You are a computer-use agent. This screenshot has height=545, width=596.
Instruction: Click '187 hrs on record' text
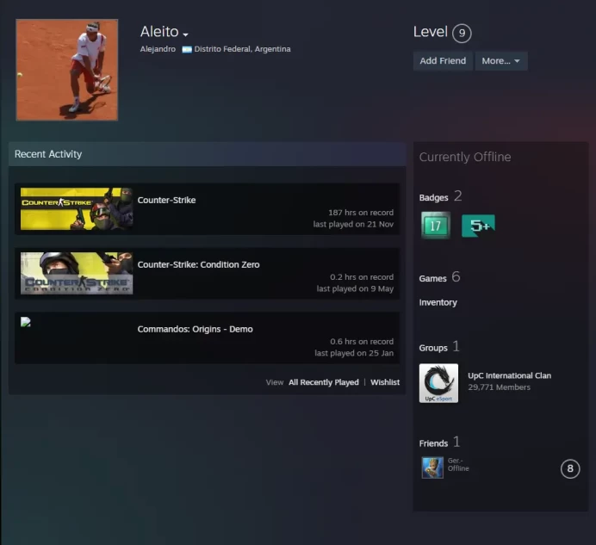coord(361,213)
